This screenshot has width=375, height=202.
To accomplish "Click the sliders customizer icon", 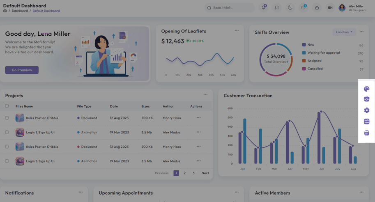I will point(366,122).
